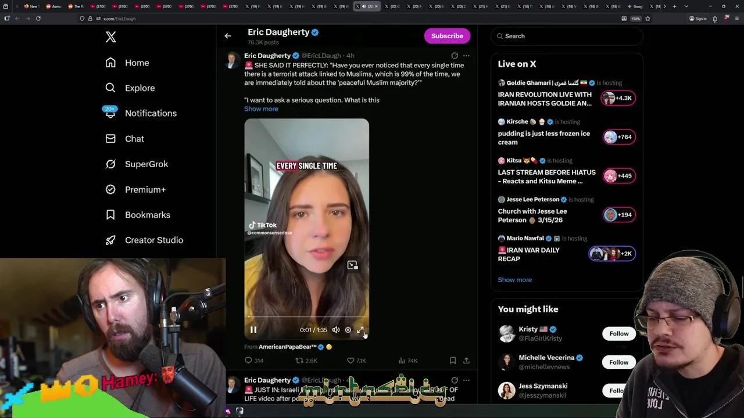Click the X logo in sidebar

(x=110, y=37)
